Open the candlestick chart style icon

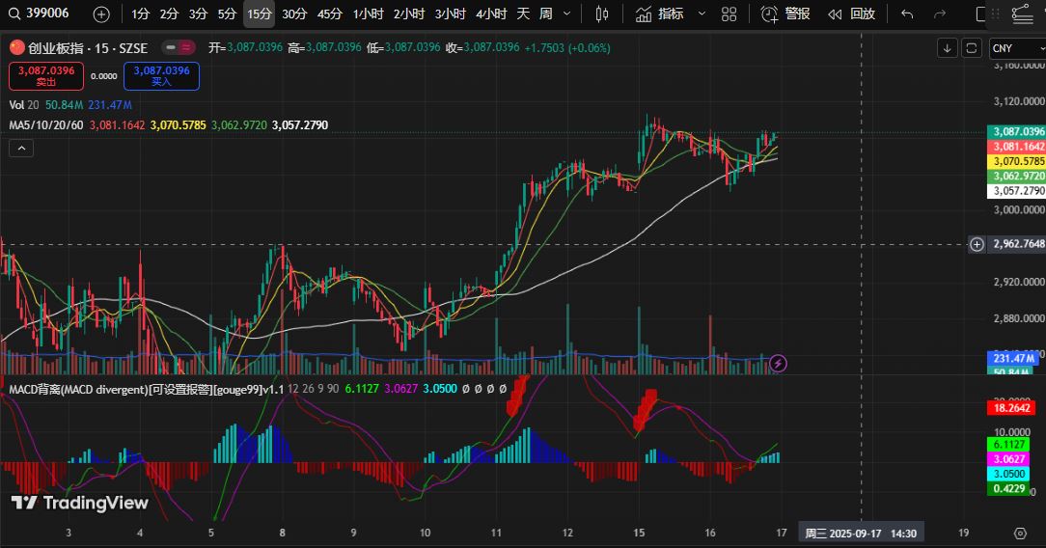[602, 14]
